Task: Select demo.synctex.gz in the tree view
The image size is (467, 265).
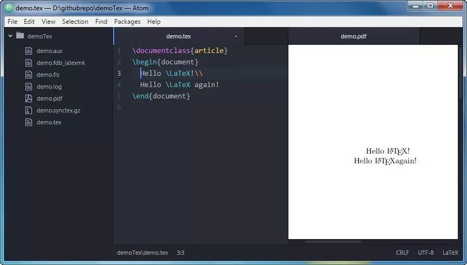Action: click(58, 110)
